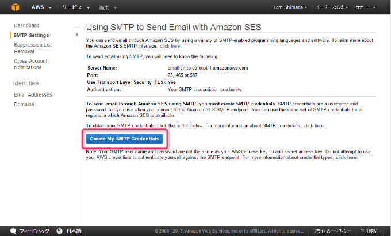The width and height of the screenshot is (391, 236).
Task: Open the サービス (Services) dropdown menu
Action: (x=76, y=7)
